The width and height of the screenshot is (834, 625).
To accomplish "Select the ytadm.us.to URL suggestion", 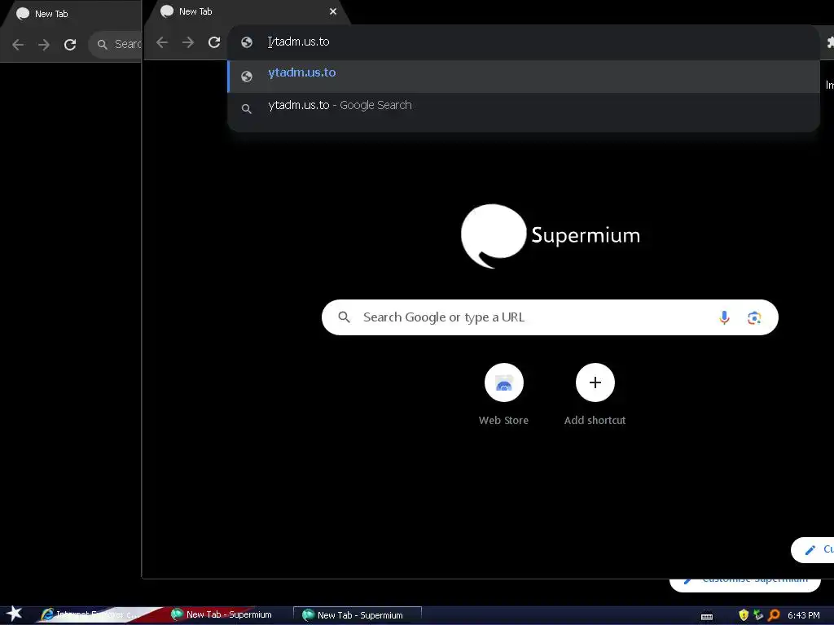I will coord(524,76).
